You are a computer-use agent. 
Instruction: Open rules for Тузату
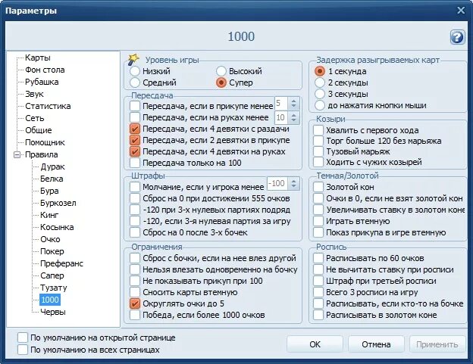click(54, 288)
